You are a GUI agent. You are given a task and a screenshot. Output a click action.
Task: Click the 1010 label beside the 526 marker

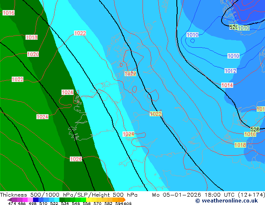[244, 28]
